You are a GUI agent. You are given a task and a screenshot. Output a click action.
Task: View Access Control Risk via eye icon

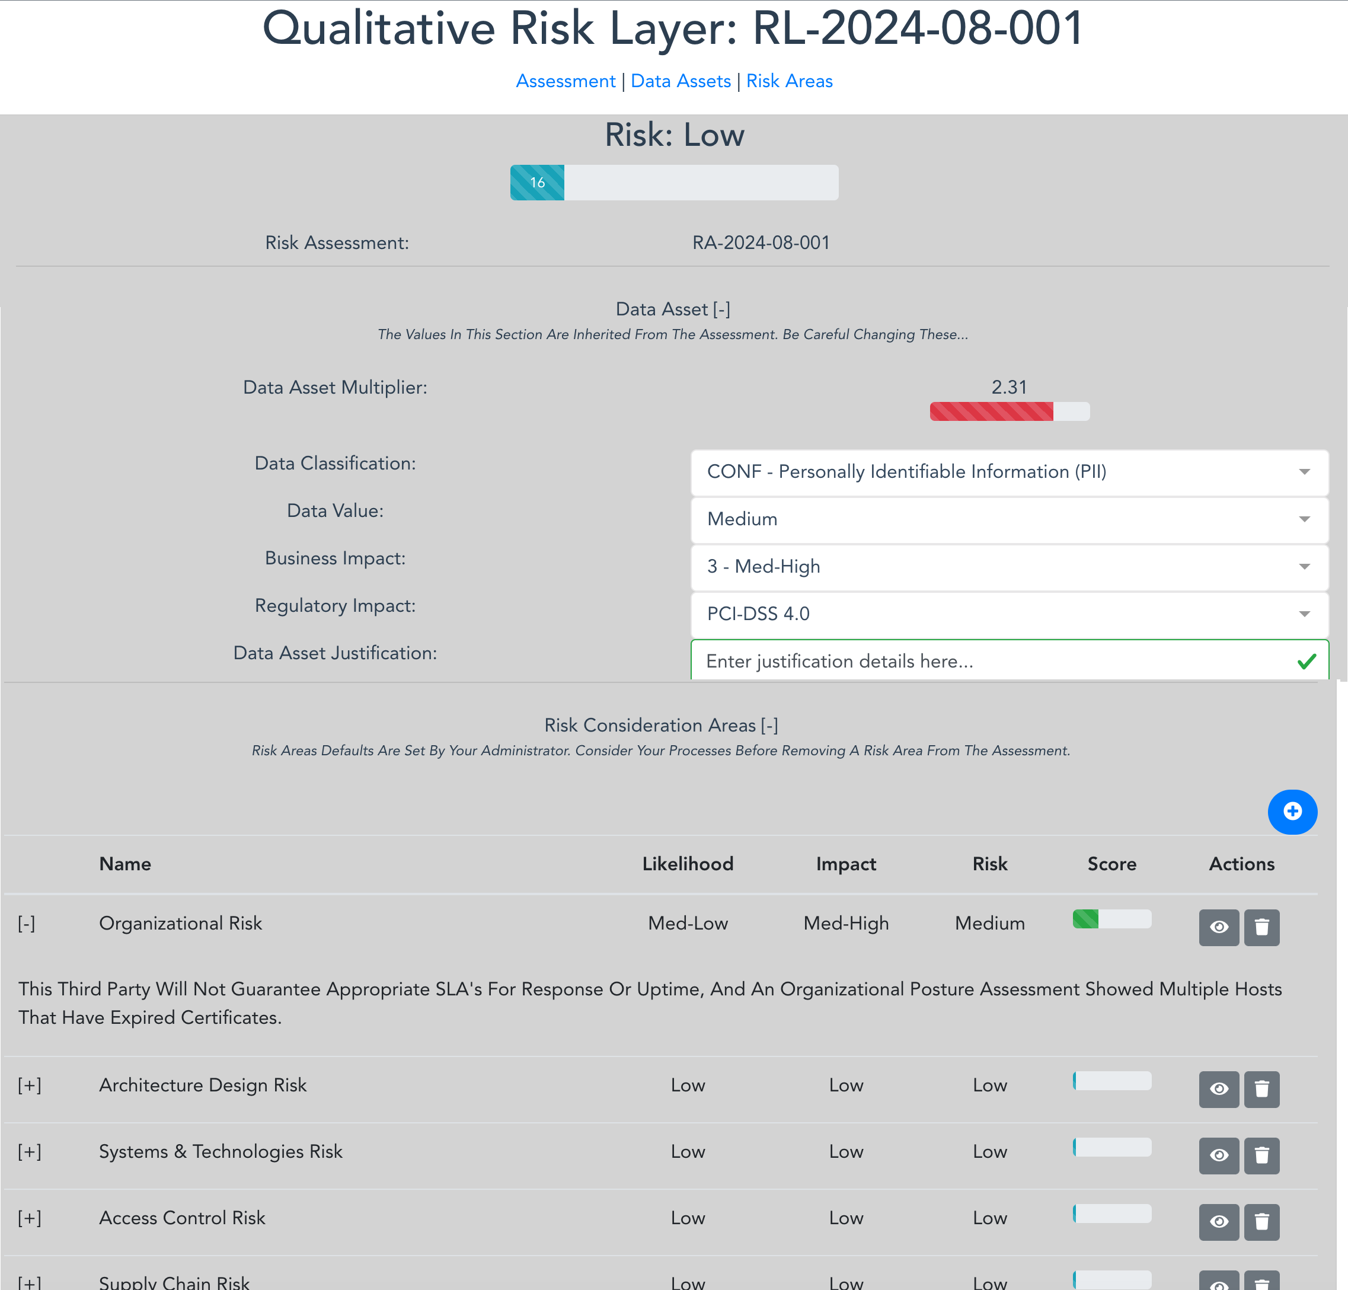1219,1221
